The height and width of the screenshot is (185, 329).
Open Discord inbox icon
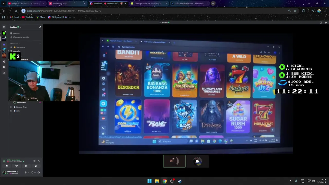pyautogui.click(x=321, y=23)
